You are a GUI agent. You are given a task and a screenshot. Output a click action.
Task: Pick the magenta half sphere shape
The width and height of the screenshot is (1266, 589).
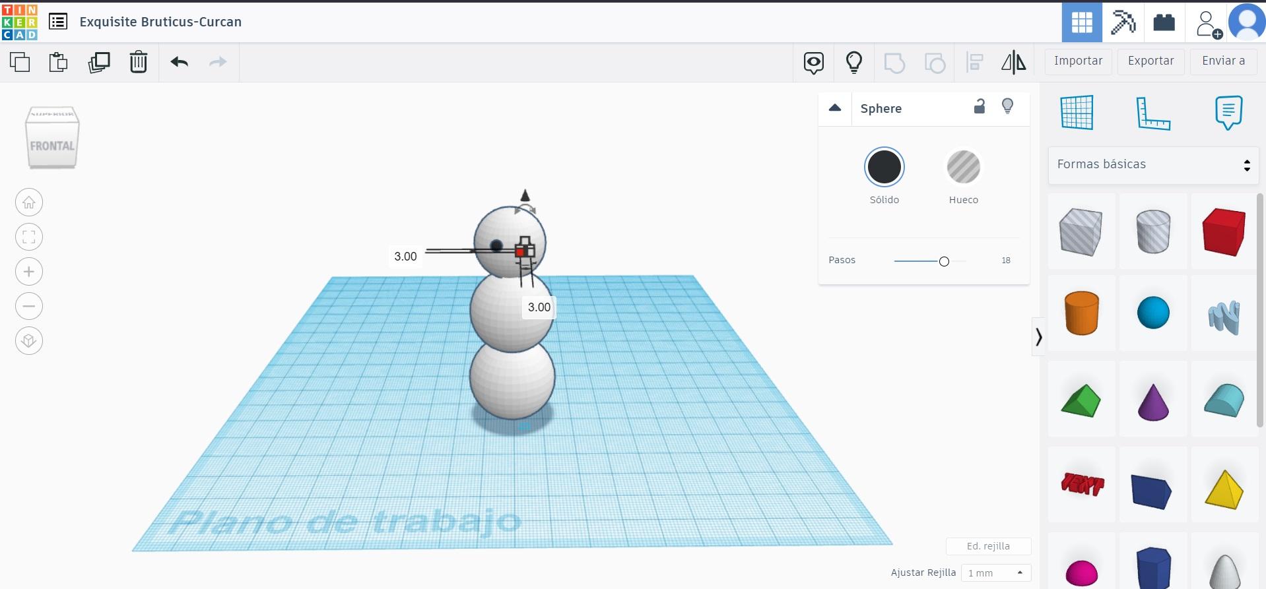[1082, 573]
